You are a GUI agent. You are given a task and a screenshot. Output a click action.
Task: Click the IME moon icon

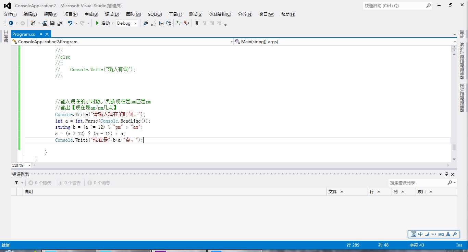[427, 235]
